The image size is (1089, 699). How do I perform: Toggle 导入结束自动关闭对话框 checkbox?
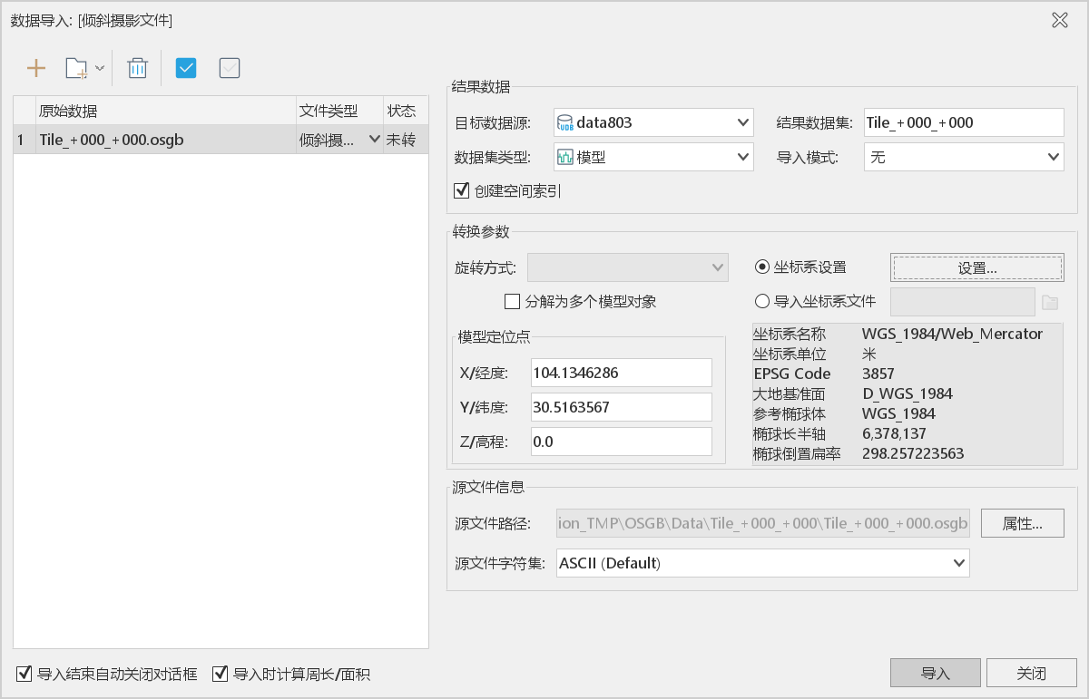click(x=25, y=674)
